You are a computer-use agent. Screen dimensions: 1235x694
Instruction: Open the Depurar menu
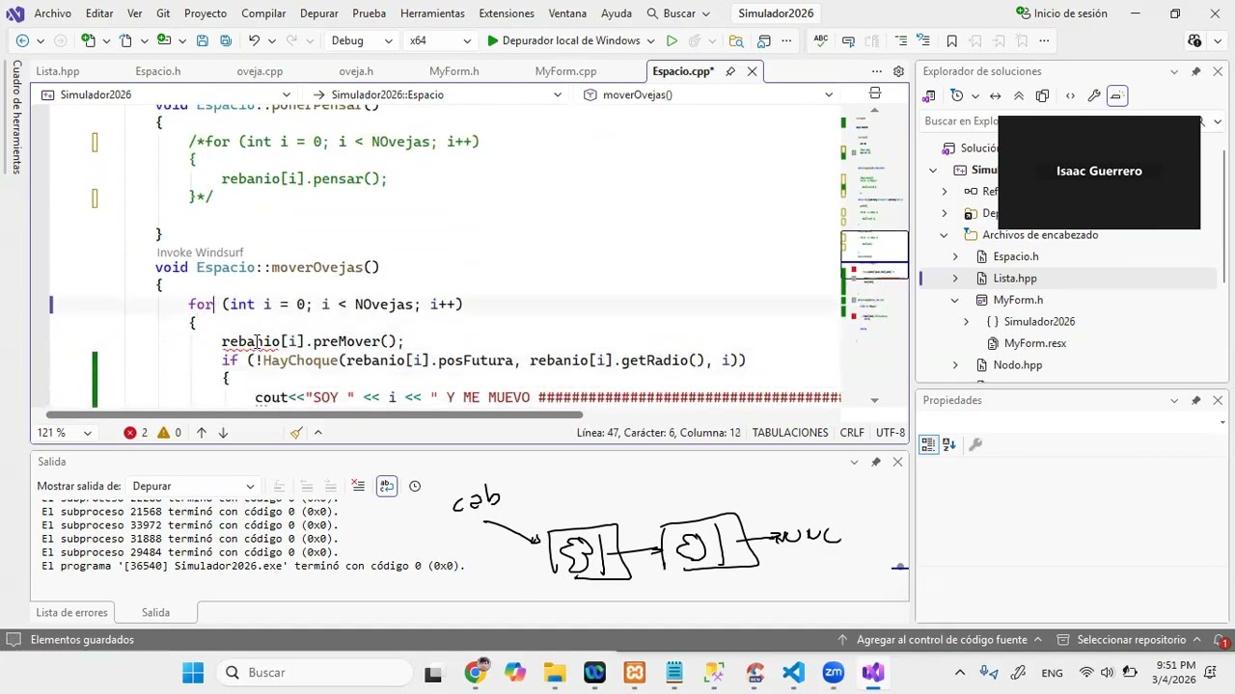click(318, 13)
